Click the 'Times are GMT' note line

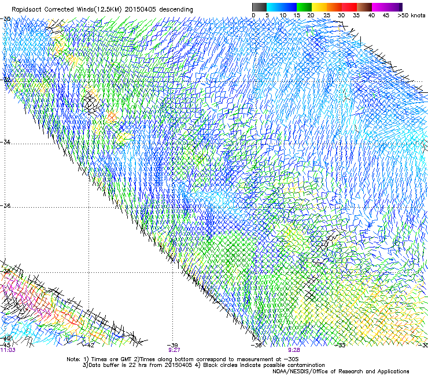click(183, 359)
